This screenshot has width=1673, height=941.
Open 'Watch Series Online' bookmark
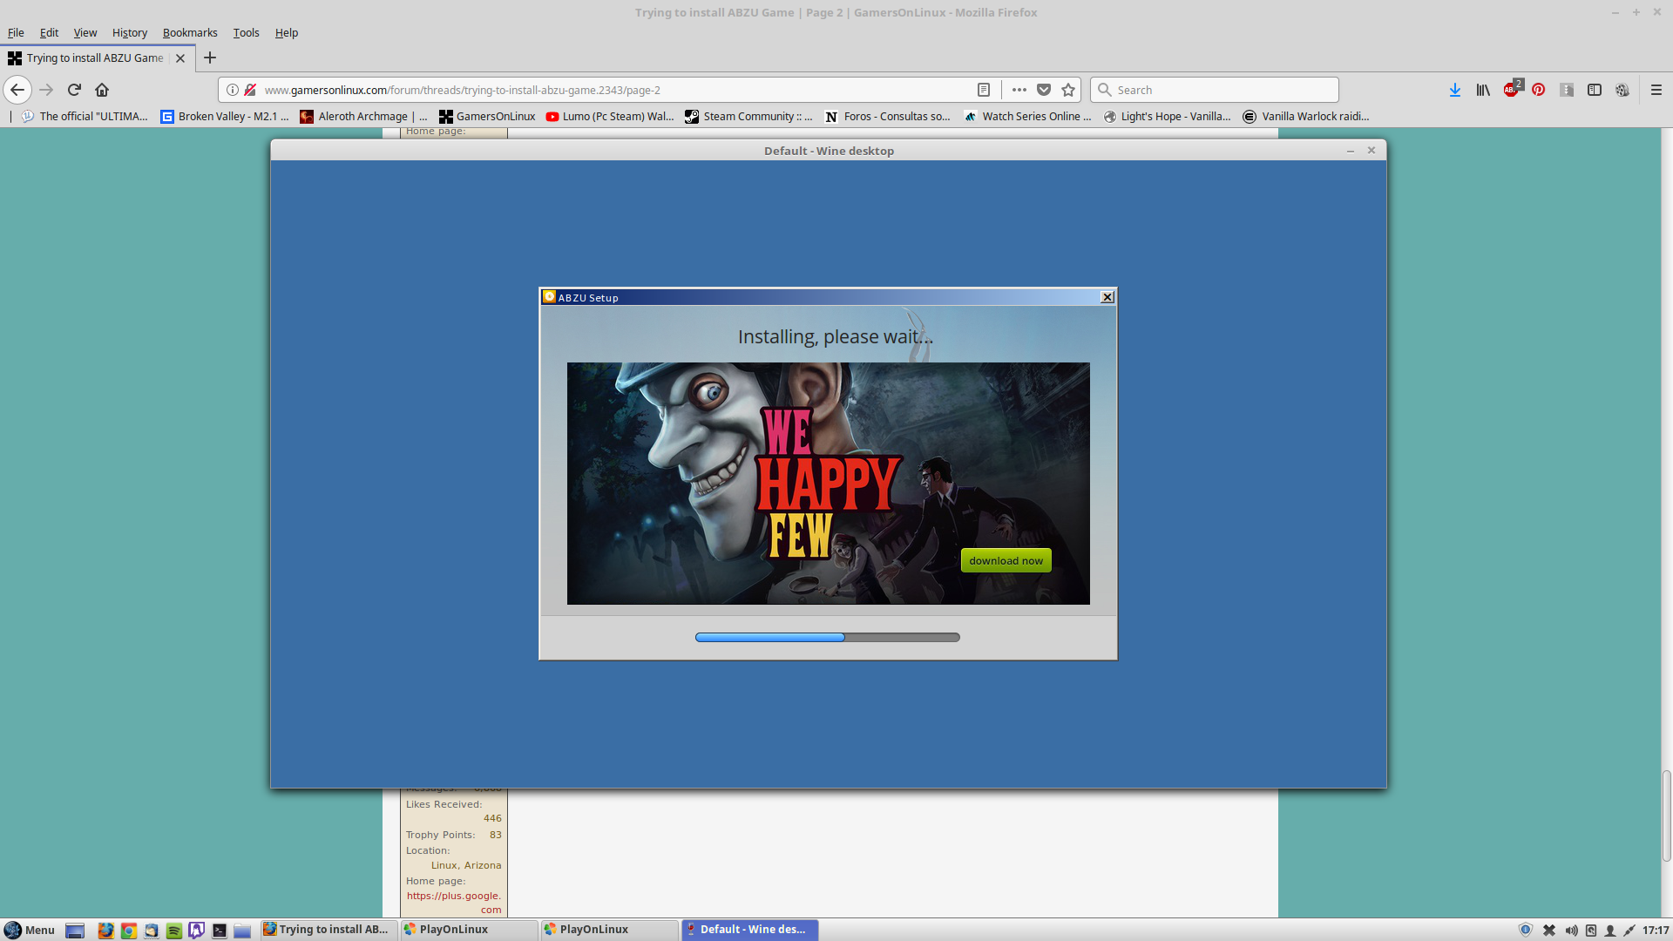point(1027,116)
